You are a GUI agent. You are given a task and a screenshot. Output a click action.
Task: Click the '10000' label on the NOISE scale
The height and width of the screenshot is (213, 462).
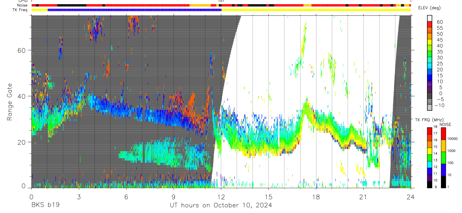click(x=453, y=139)
